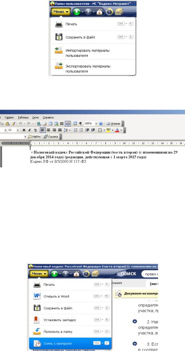Toggle the Drawing toolbar button in Word
The image size is (185, 351).
(x=68, y=124)
